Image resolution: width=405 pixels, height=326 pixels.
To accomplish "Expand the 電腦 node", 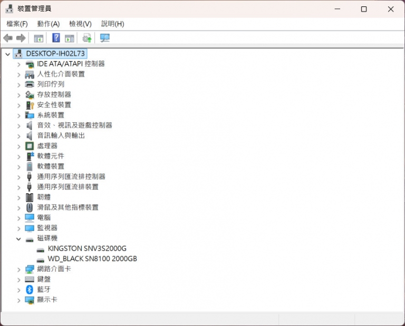I will [x=18, y=219].
